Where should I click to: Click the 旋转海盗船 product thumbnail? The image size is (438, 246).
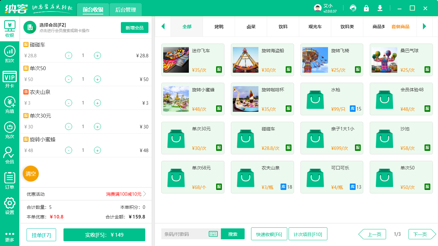245,60
